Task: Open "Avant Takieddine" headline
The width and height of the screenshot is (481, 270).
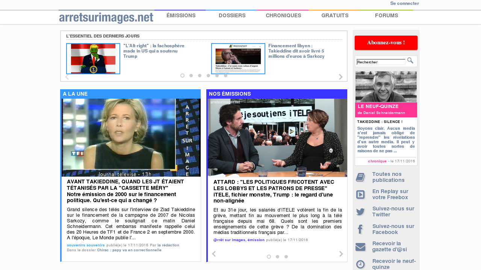Action: click(126, 185)
